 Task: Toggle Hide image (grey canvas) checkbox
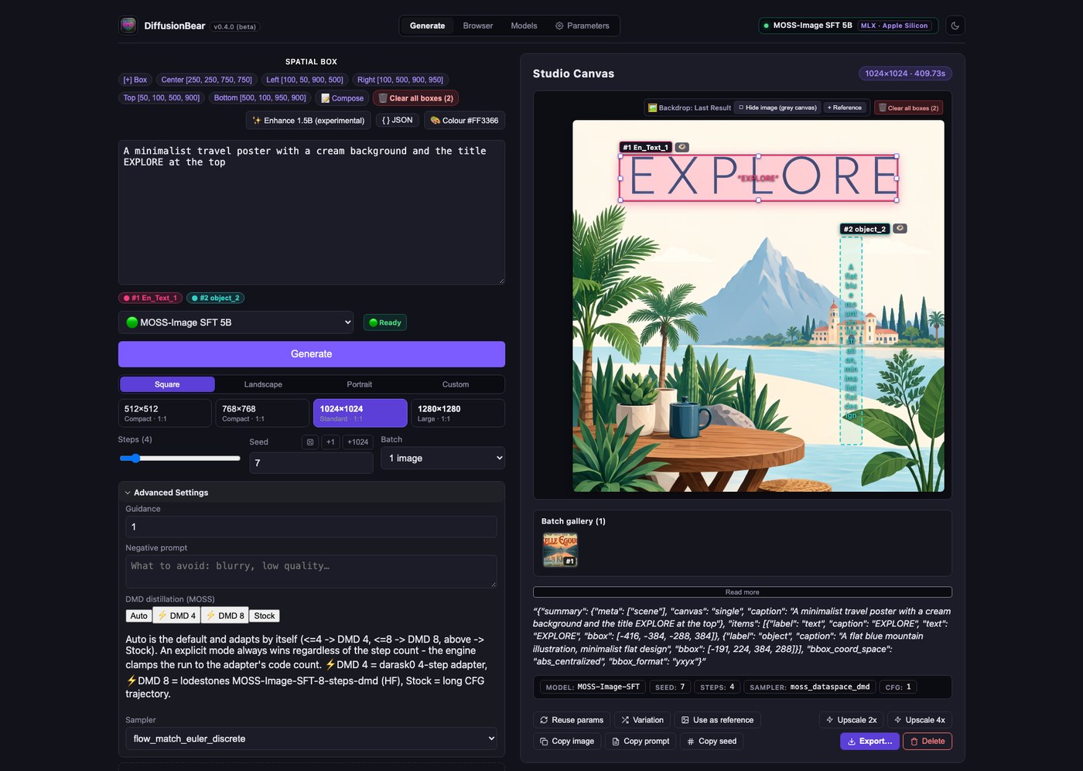[777, 107]
